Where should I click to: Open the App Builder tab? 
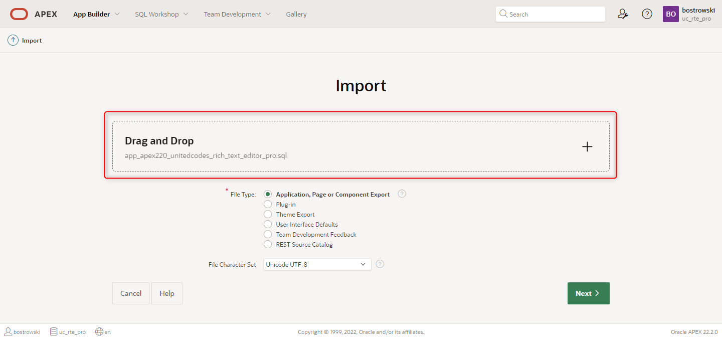click(x=91, y=14)
